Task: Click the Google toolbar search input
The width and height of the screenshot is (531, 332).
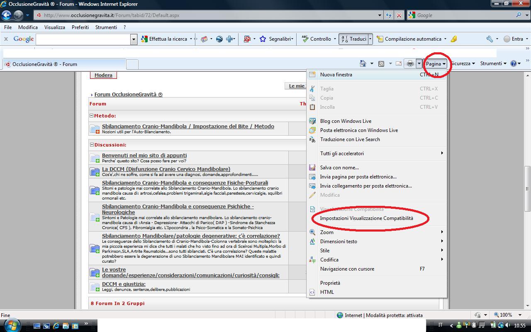Action: coord(83,39)
